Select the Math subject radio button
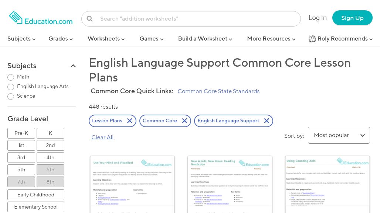Viewport: 380px width, 213px height. 11,77
